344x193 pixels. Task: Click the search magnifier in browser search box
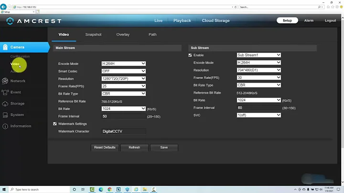click(x=319, y=7)
